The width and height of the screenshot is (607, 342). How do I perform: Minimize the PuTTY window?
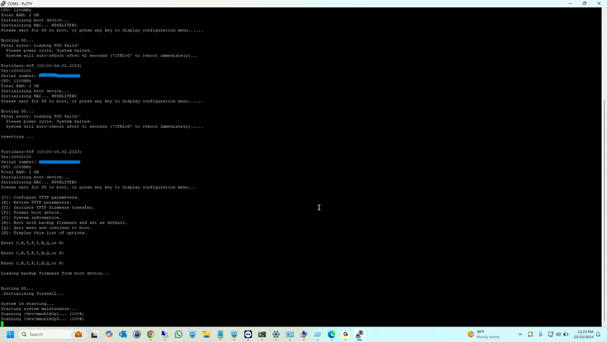point(571,3)
